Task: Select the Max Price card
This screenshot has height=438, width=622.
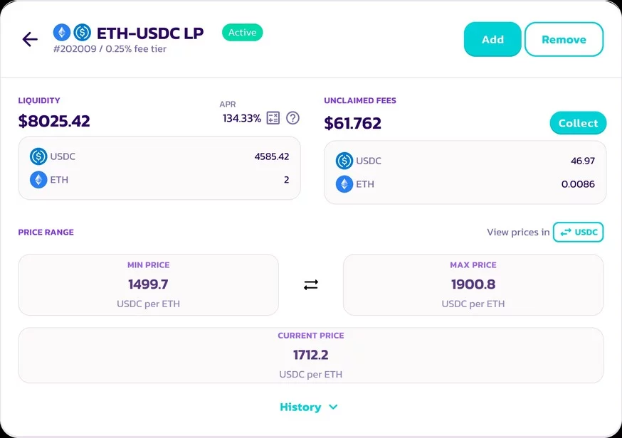Action: (x=473, y=284)
